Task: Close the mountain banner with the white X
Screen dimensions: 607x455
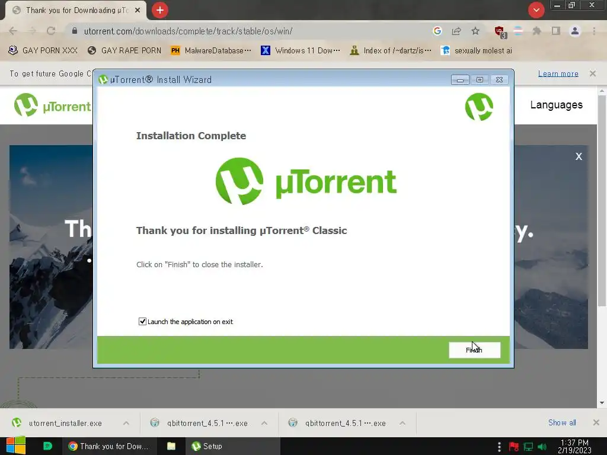Action: click(579, 156)
